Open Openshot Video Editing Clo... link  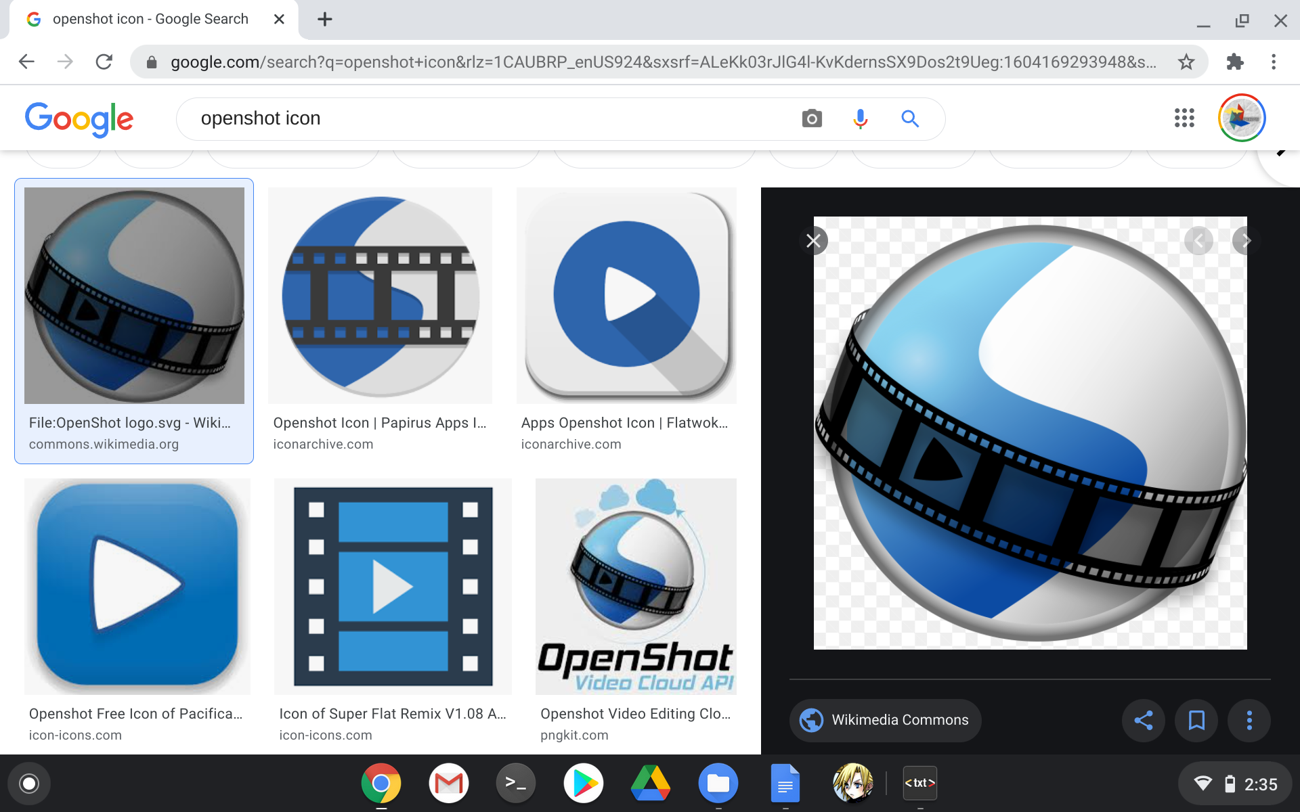coord(636,714)
